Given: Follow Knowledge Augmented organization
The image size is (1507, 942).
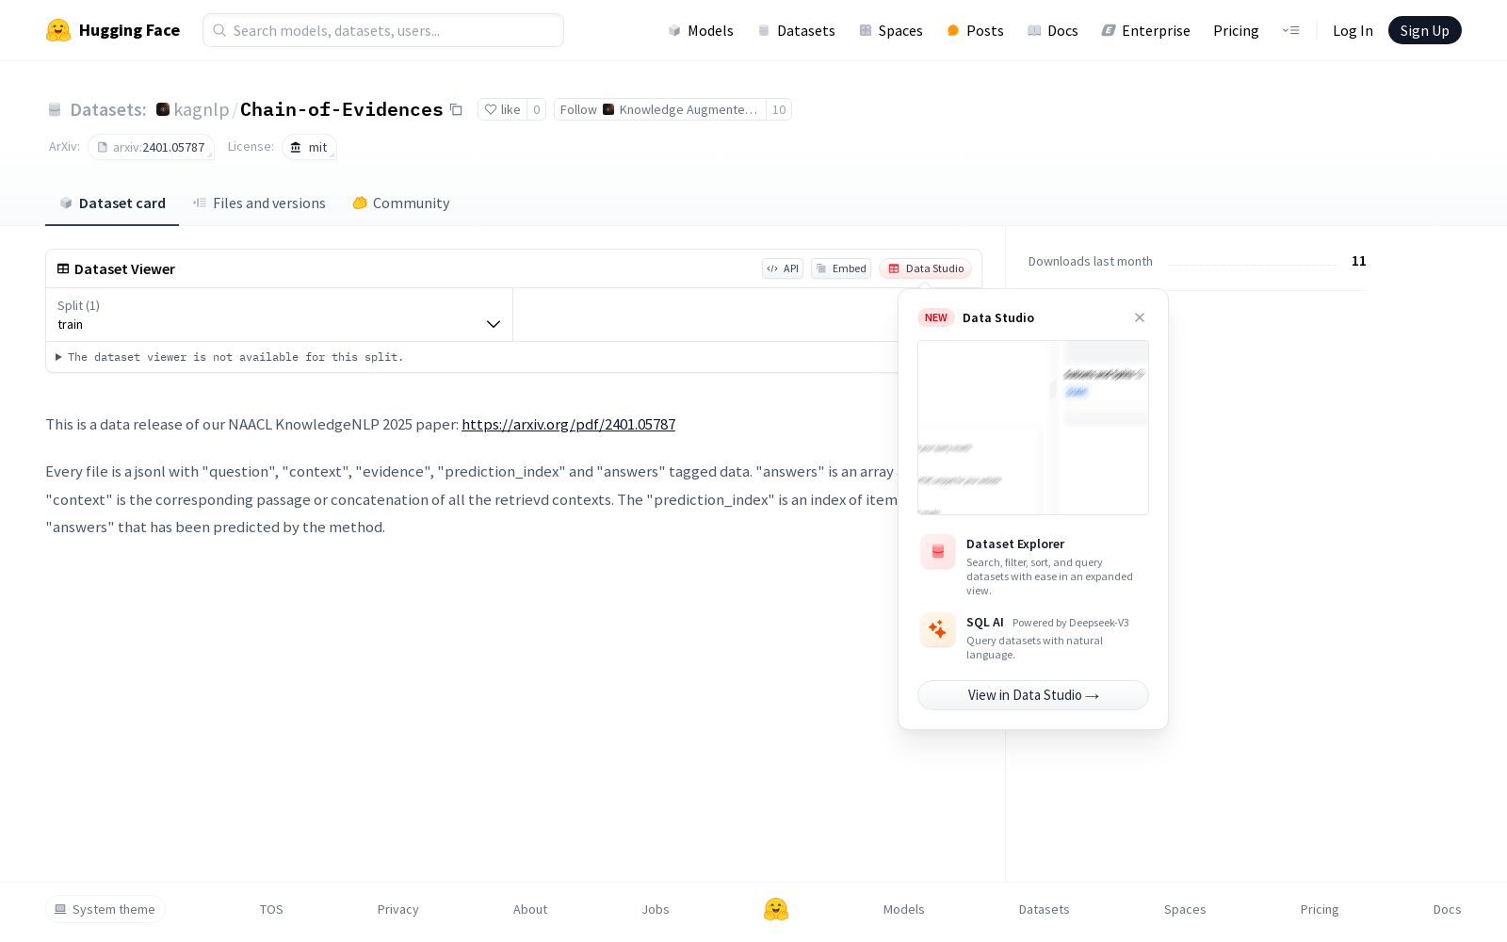Looking at the screenshot, I should [660, 109].
